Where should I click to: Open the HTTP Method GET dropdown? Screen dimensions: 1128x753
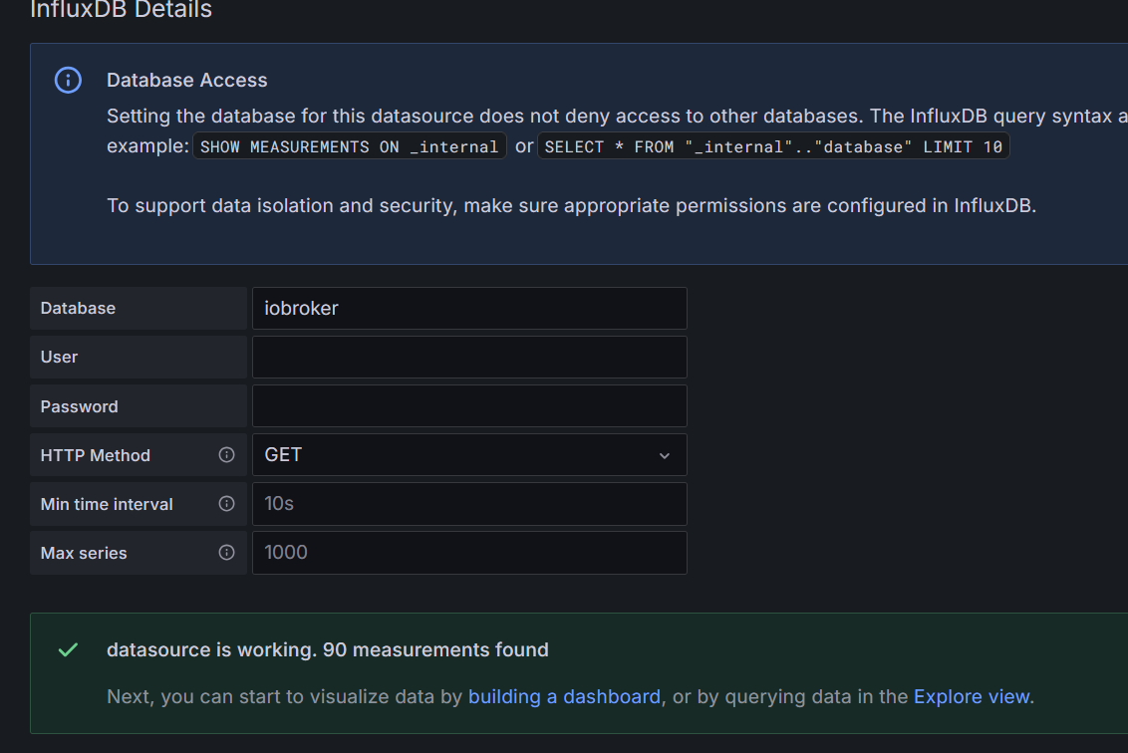tap(469, 454)
